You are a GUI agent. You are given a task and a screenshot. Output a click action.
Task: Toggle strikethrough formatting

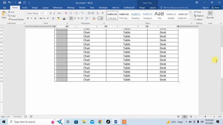tap(41, 18)
